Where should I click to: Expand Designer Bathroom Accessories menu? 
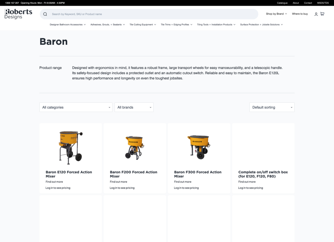coord(68,25)
